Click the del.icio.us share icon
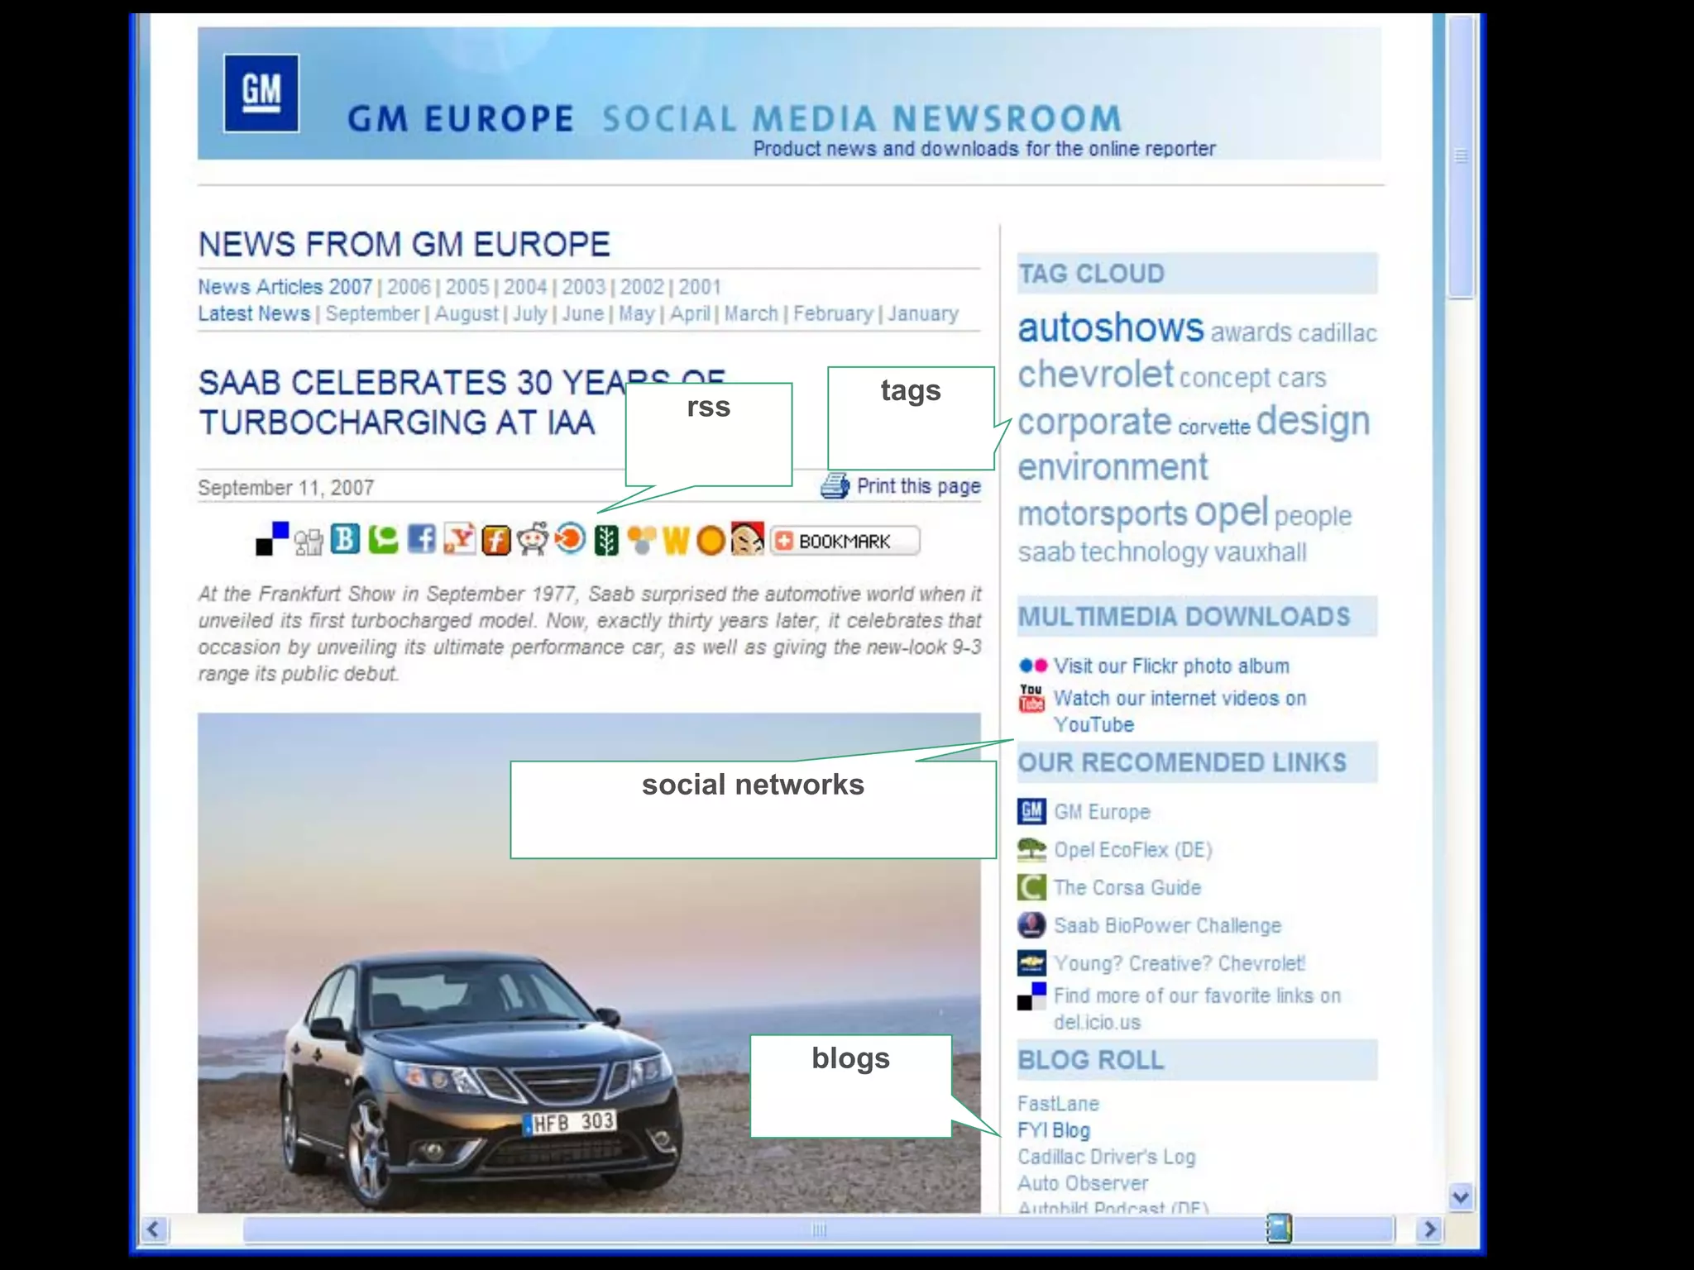The image size is (1694, 1270). point(272,539)
